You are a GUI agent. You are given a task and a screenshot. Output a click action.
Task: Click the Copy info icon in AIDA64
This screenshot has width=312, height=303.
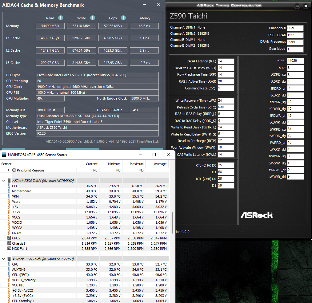coord(123,18)
